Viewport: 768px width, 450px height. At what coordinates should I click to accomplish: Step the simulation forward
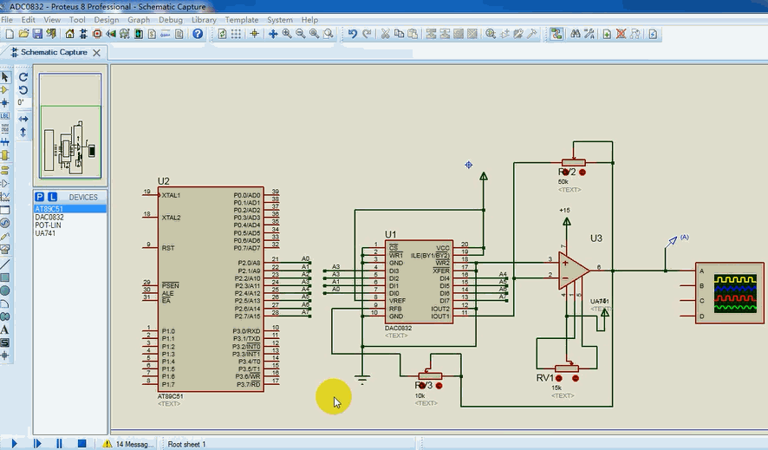pos(36,444)
